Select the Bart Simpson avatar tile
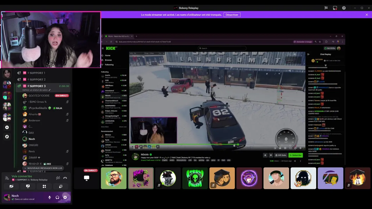This screenshot has width=372, height=209. click(330, 178)
